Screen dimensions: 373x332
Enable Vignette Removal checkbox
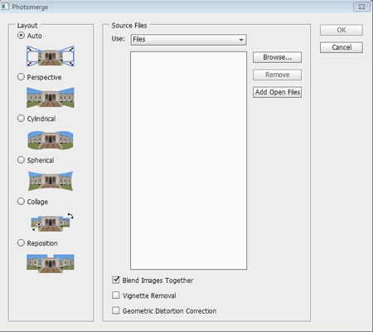tap(116, 295)
